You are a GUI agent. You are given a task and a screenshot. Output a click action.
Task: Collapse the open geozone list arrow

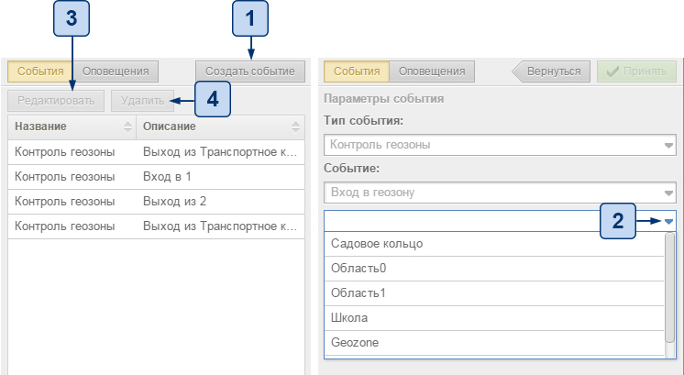668,222
